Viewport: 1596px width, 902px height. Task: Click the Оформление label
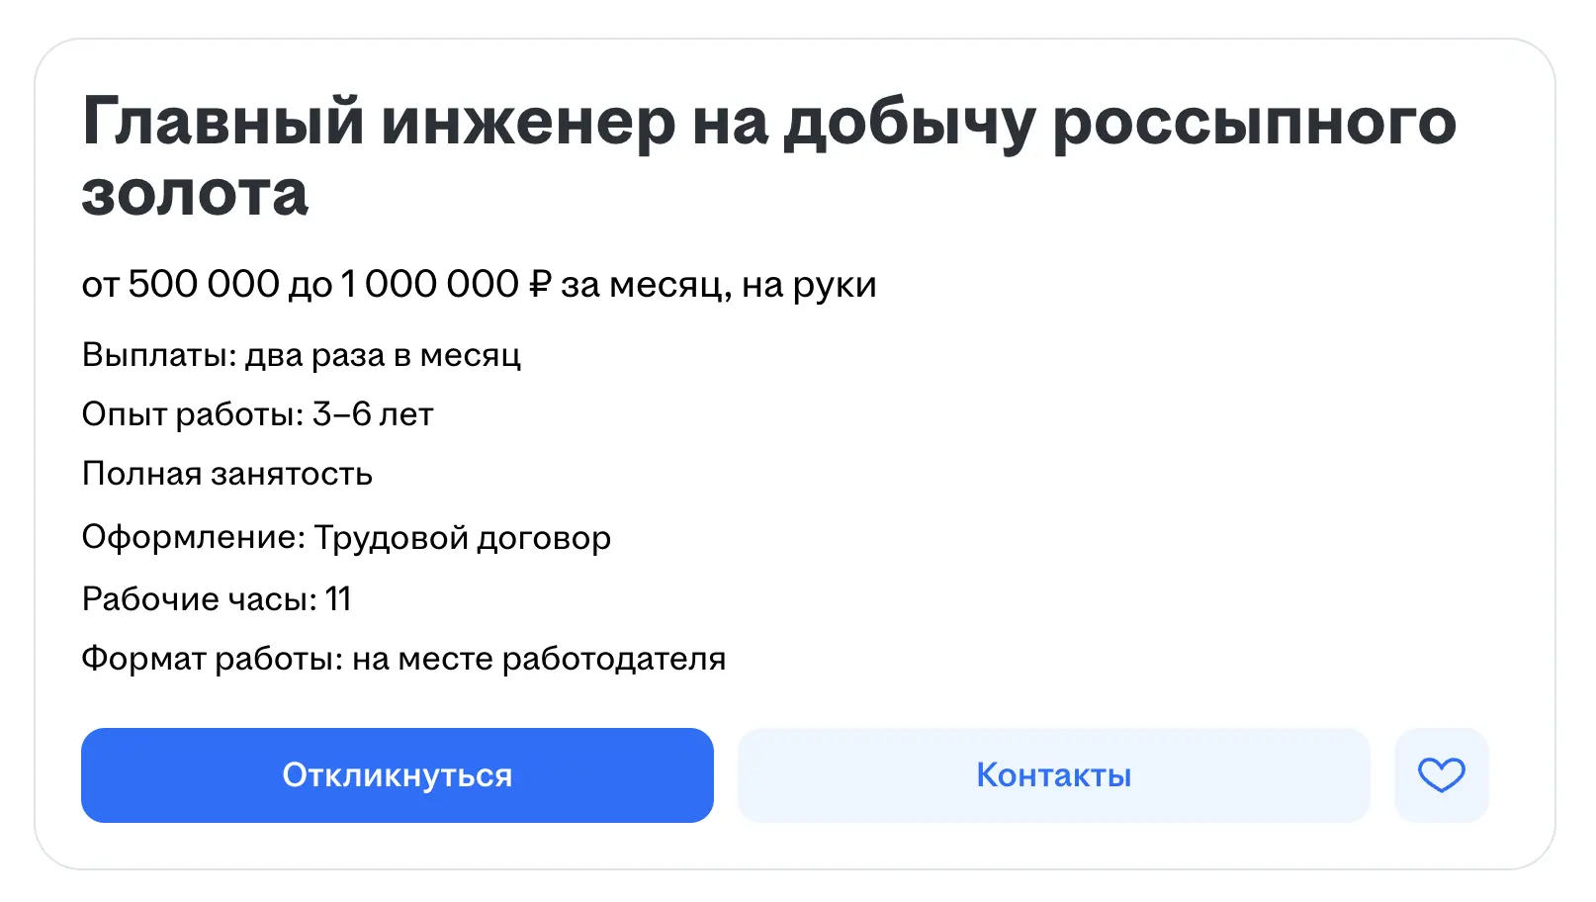point(194,538)
